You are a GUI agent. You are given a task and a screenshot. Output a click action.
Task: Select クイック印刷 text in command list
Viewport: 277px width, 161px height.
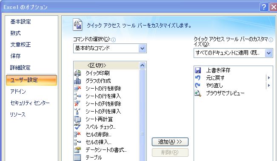pyautogui.click(x=97, y=73)
